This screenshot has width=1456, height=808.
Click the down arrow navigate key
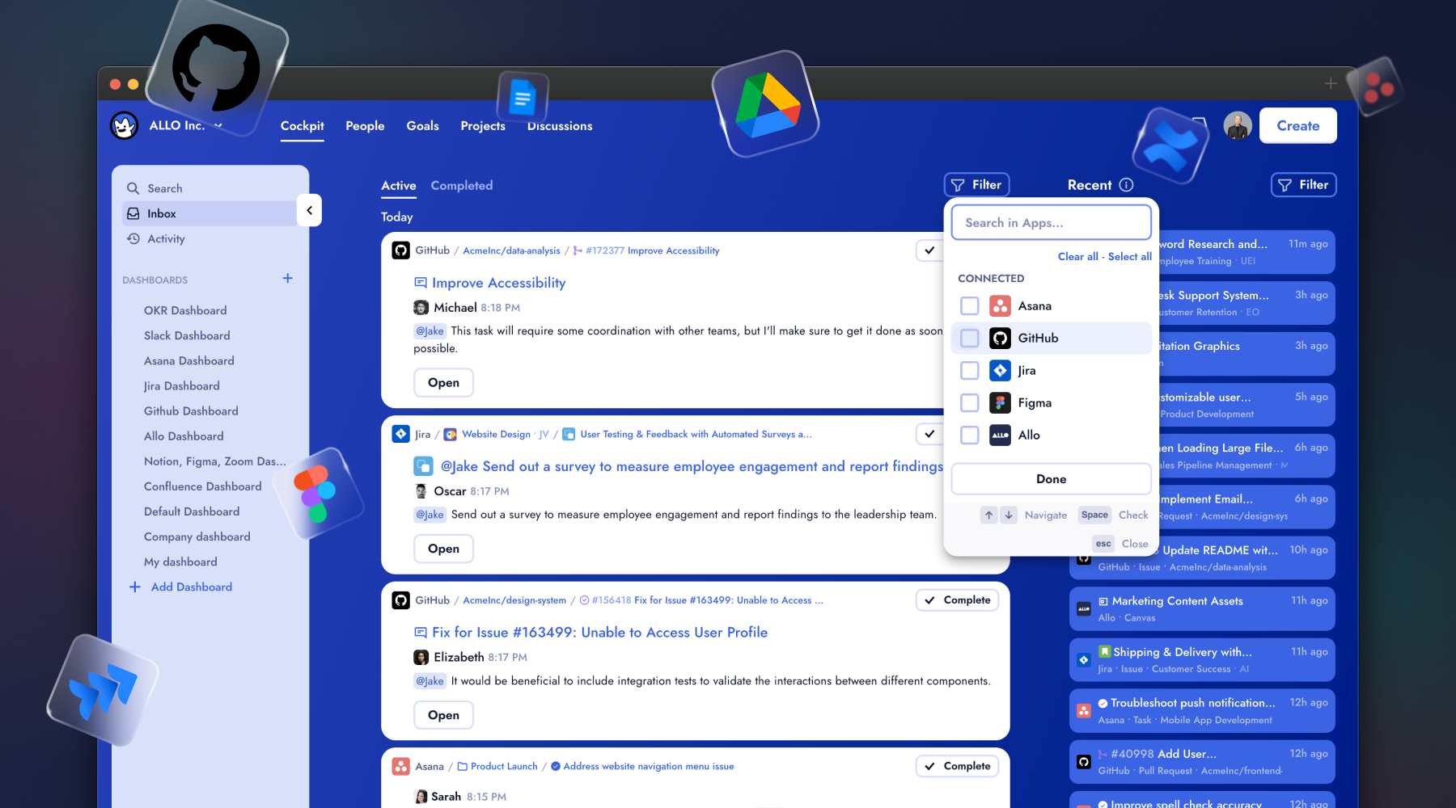click(1008, 515)
